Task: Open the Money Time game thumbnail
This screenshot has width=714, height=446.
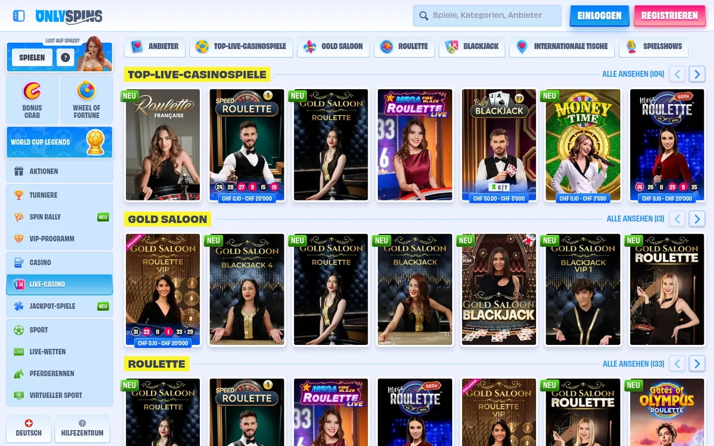Action: 583,145
